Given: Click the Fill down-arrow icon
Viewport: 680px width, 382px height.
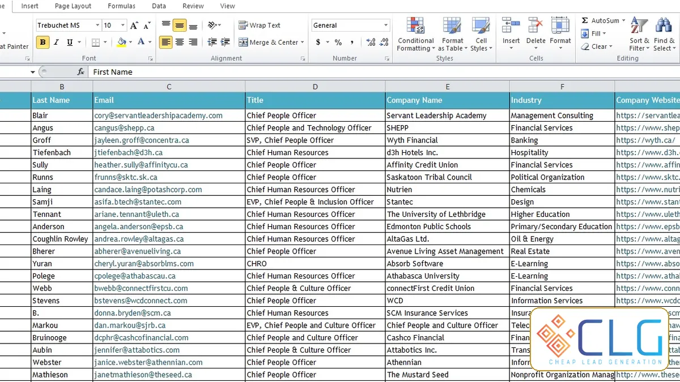Looking at the screenshot, I should (x=585, y=33).
